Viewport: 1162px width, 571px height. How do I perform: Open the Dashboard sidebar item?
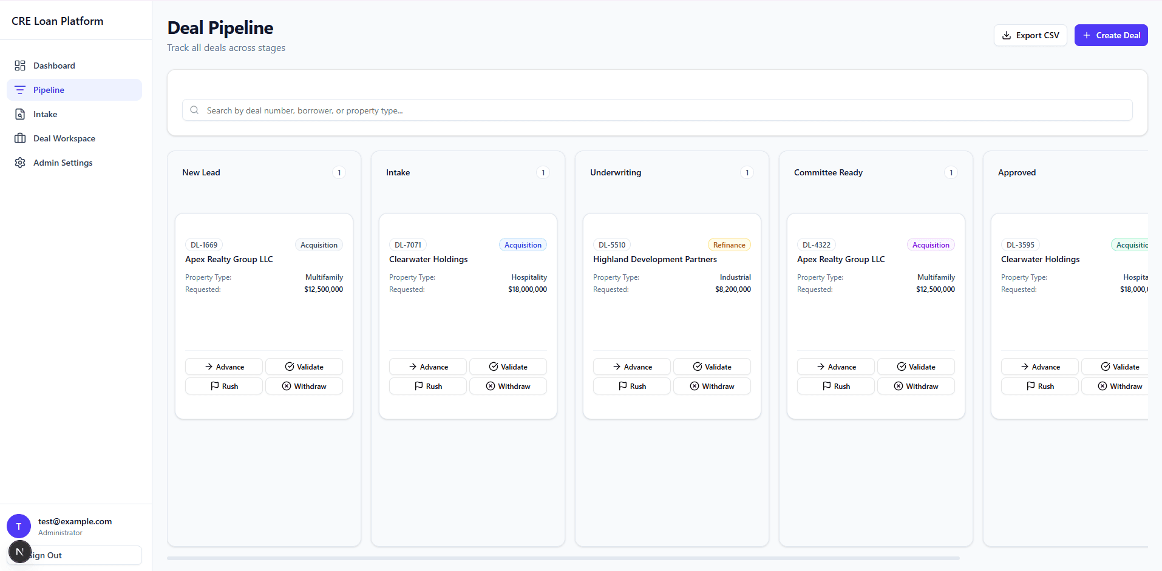pyautogui.click(x=74, y=66)
